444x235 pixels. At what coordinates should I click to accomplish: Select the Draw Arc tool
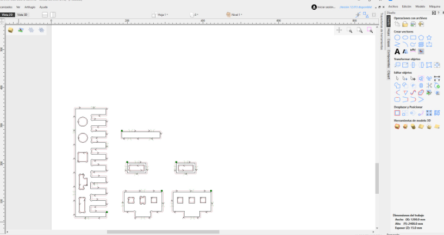pos(405,45)
